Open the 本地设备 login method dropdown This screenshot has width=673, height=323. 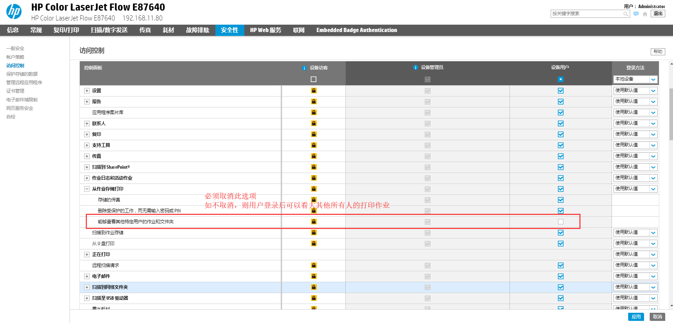tap(635, 79)
